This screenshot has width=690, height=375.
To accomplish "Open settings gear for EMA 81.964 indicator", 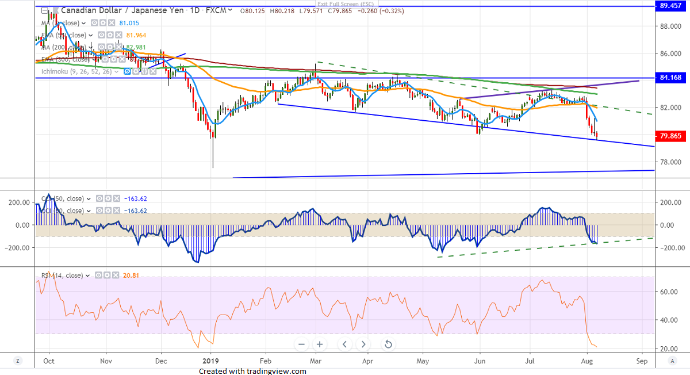I will pos(110,35).
